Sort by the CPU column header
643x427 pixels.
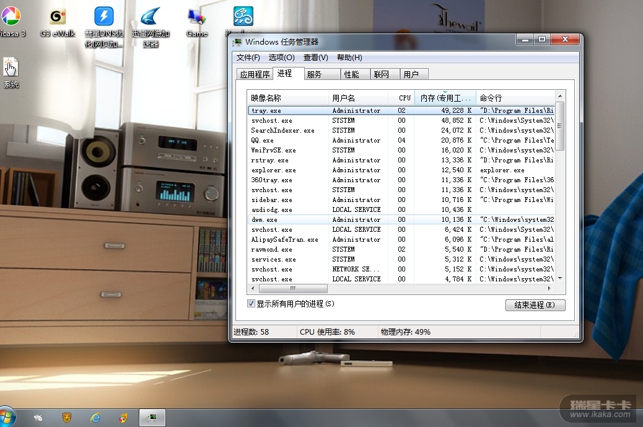click(x=404, y=98)
